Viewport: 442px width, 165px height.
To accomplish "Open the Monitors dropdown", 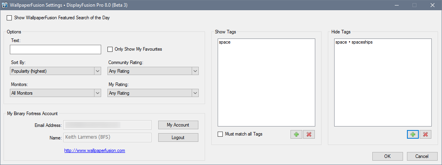I will click(55, 93).
